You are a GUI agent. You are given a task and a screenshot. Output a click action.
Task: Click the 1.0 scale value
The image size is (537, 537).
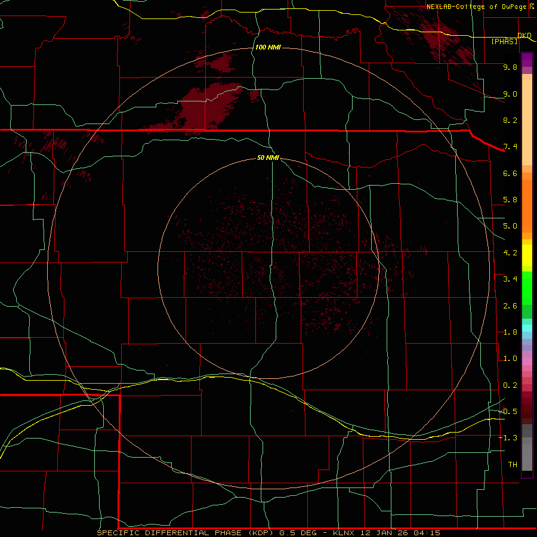[x=510, y=359]
